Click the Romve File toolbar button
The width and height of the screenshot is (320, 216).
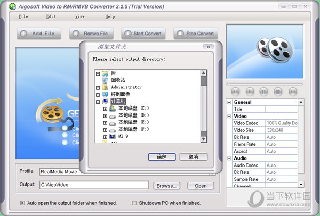[91, 34]
